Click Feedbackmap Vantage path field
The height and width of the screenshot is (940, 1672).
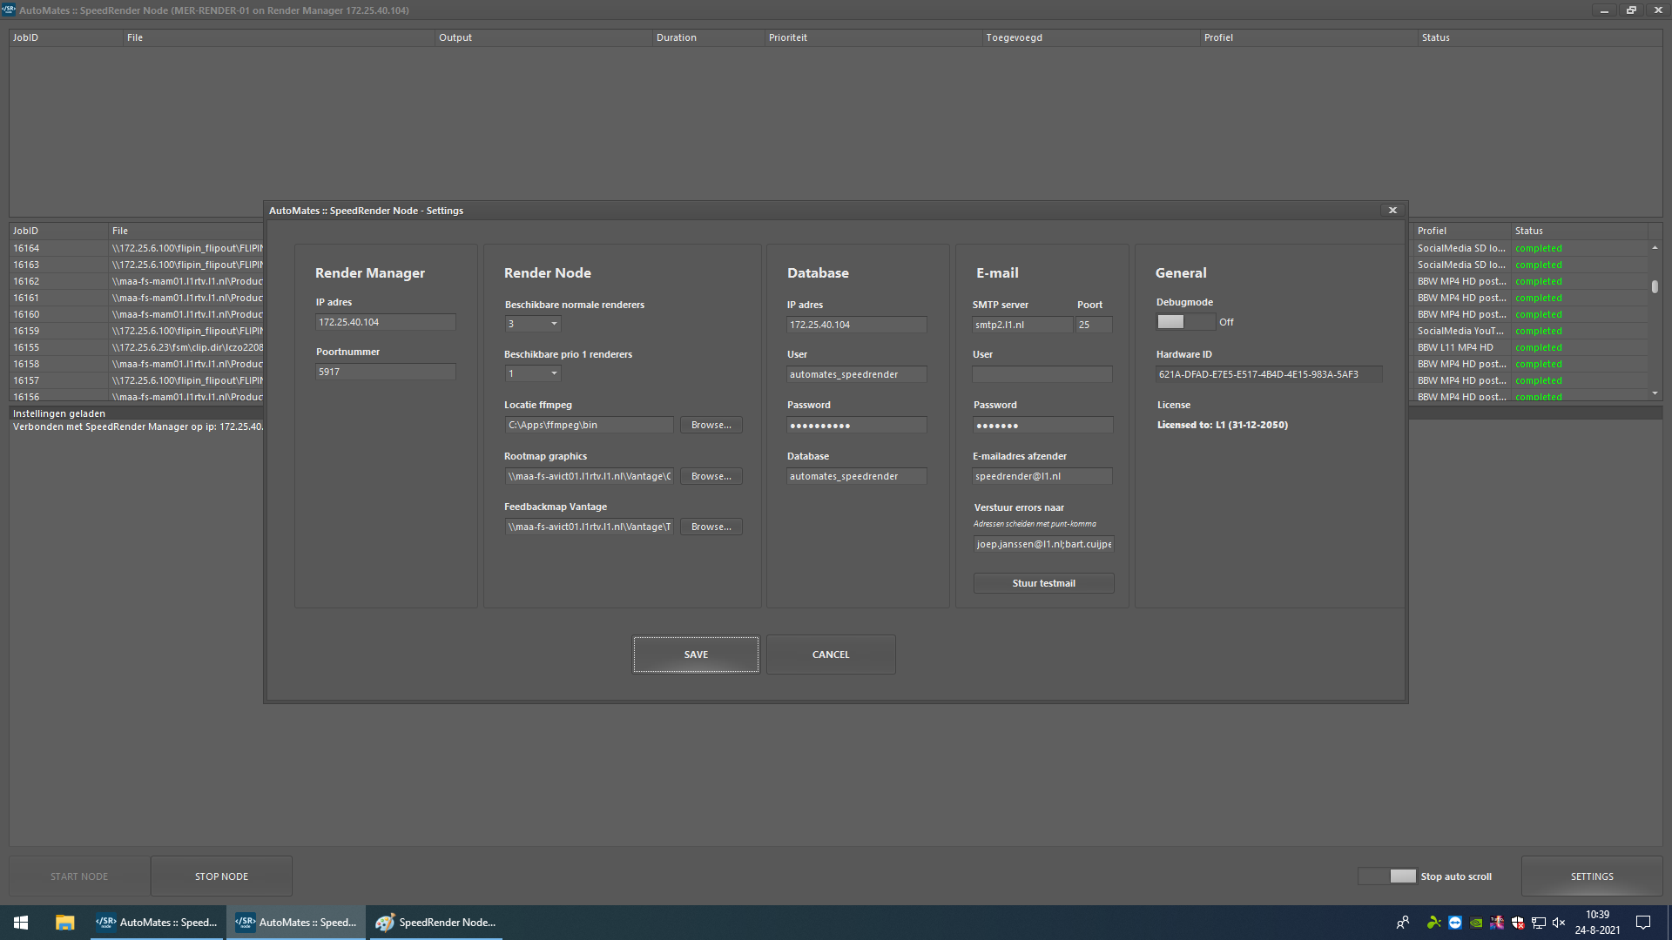click(590, 527)
